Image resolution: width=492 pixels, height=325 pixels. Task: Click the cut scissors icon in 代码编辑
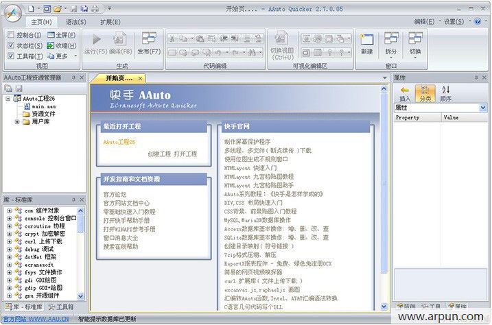point(172,38)
